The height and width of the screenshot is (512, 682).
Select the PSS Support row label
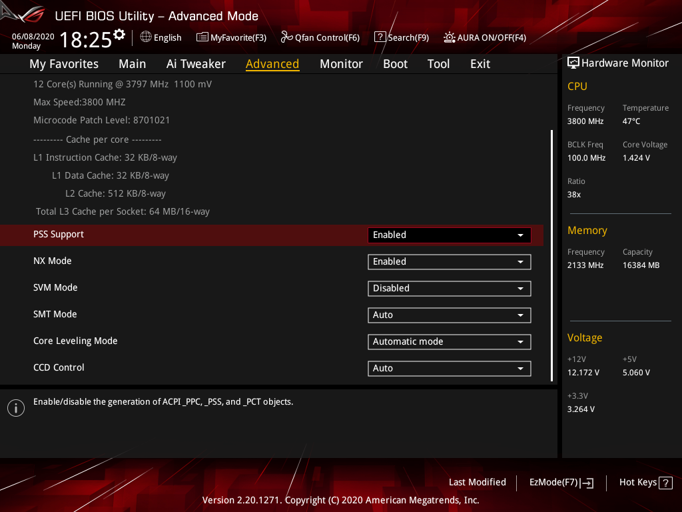(59, 234)
